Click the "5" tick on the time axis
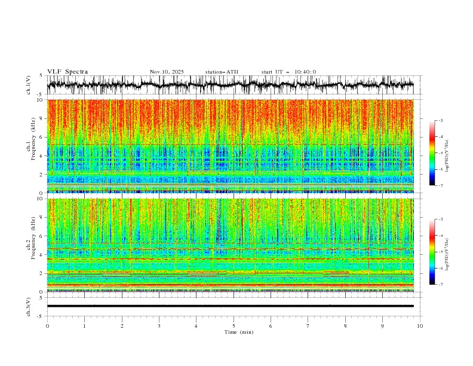This screenshot has width=473, height=366. tap(234, 326)
